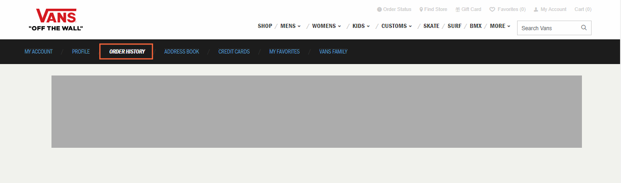Viewport: 621px width, 183px height.
Task: Click the Vans logo
Action: click(56, 20)
